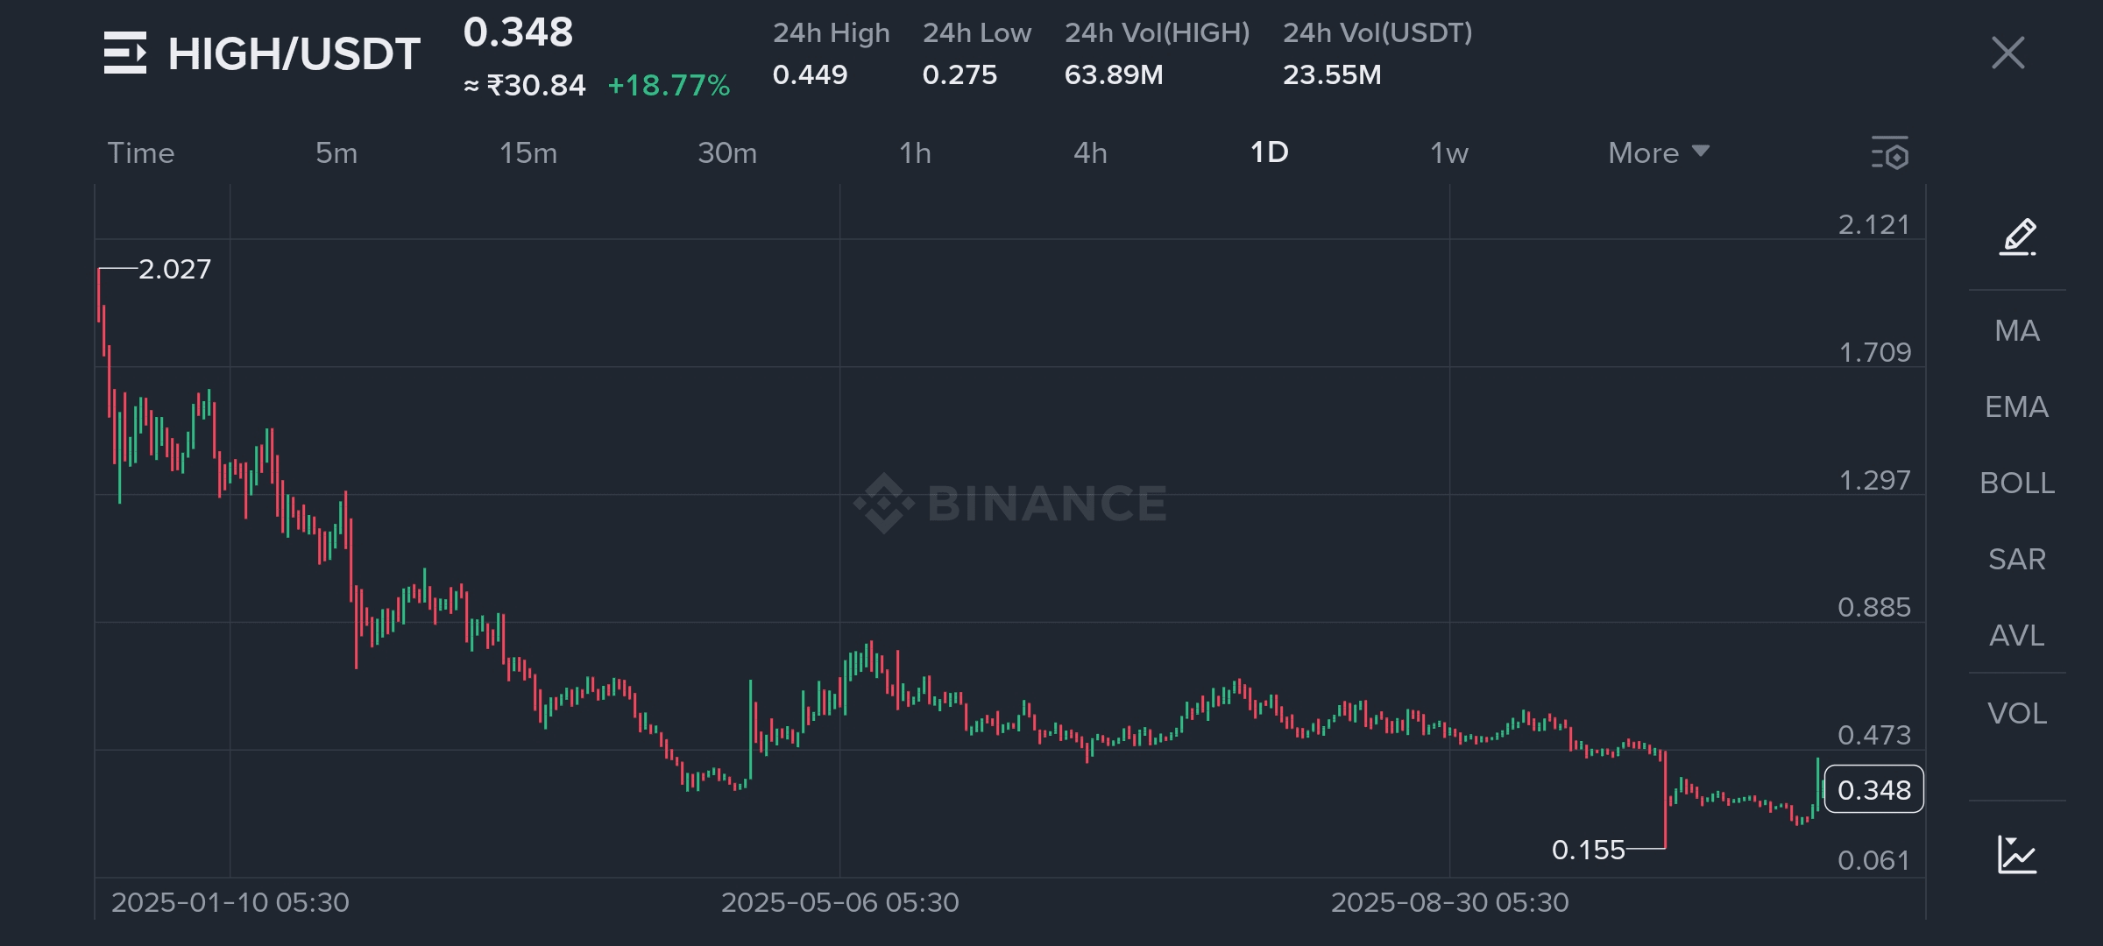
Task: Choose the 1w chart interval
Action: point(1448,153)
